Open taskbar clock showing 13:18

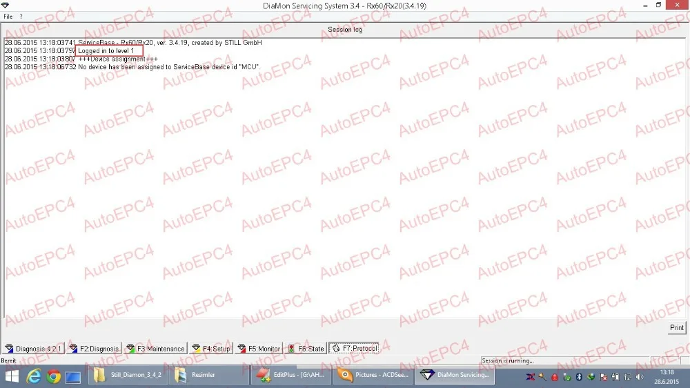(x=667, y=377)
